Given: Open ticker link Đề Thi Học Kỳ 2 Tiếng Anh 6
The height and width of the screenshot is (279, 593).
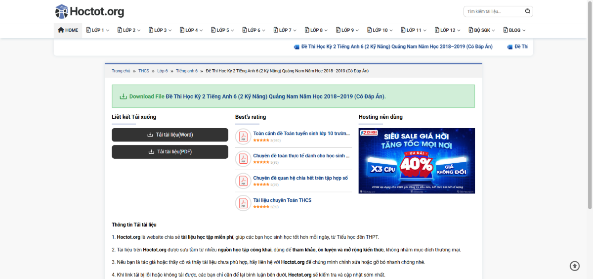Looking at the screenshot, I should [x=397, y=47].
